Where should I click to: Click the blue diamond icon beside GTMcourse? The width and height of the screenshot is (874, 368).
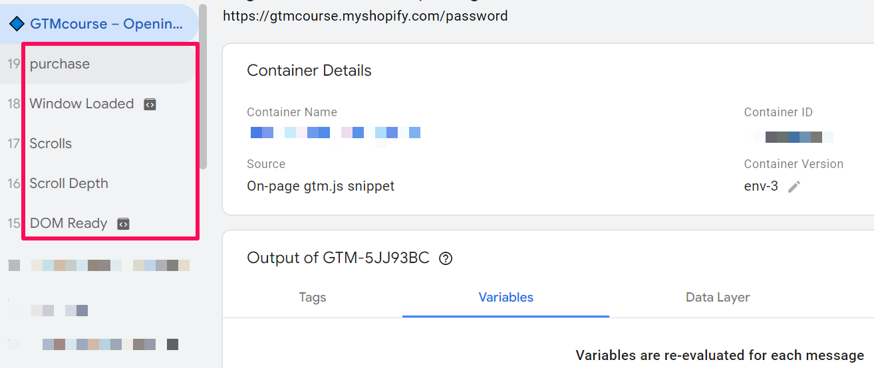tap(17, 25)
